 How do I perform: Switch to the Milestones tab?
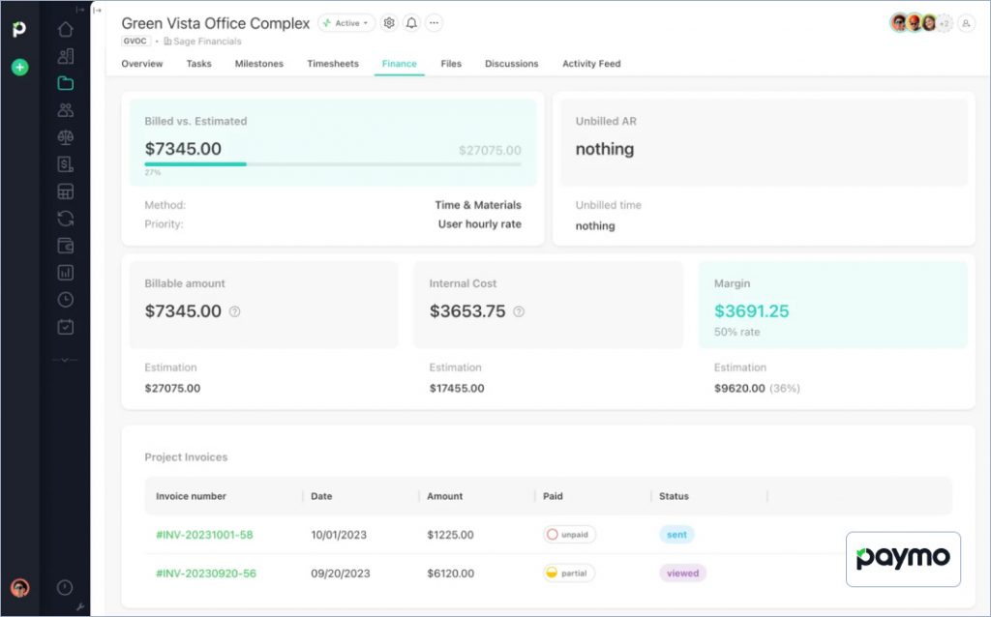point(259,64)
